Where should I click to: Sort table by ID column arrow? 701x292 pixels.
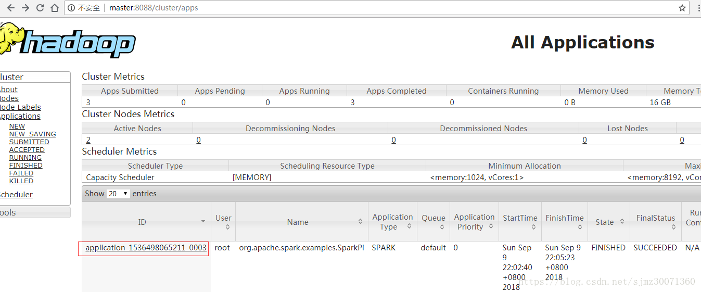pos(203,222)
